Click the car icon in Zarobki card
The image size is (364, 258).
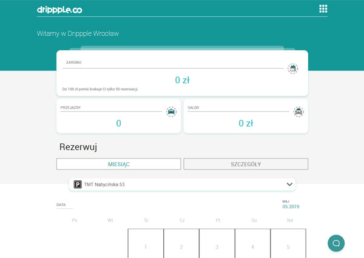(x=293, y=69)
